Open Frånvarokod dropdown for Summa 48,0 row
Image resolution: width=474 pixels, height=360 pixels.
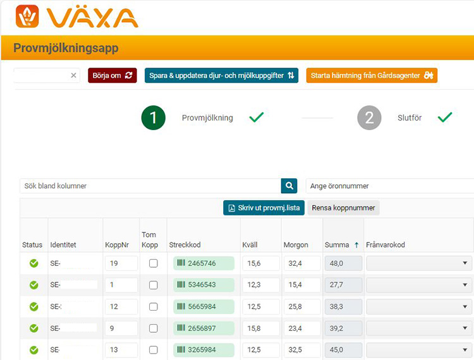click(419, 263)
